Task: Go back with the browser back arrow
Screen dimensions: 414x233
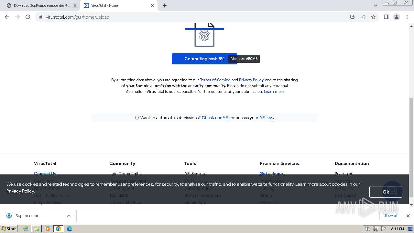Action: [x=7, y=17]
